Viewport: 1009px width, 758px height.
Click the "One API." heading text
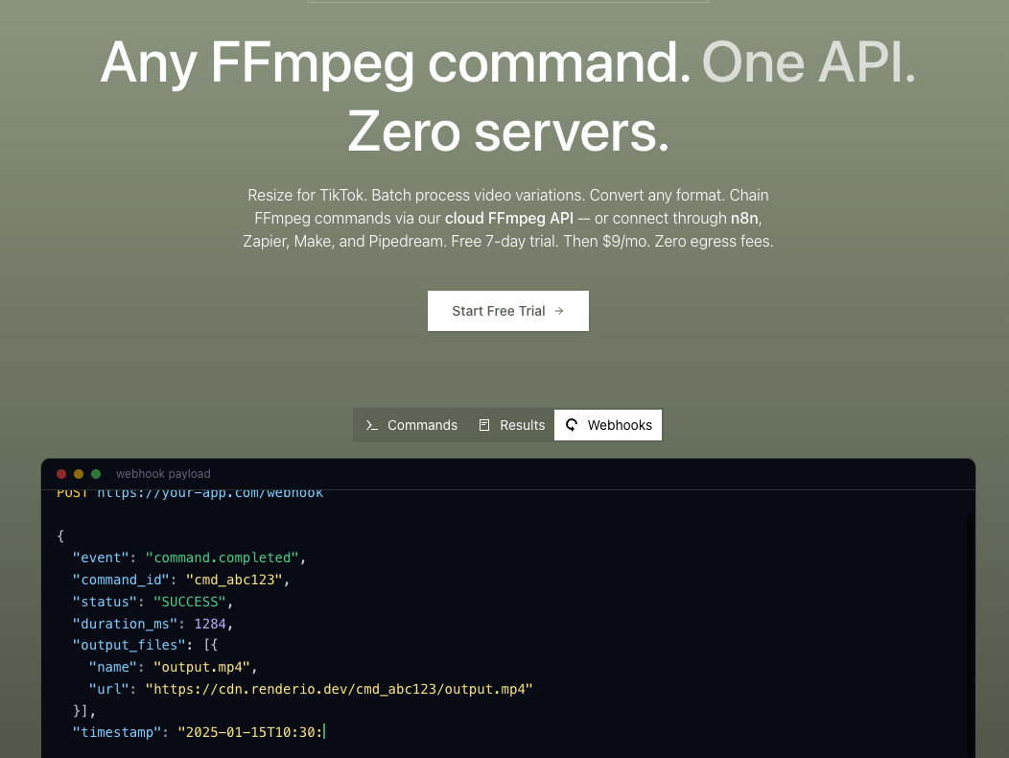pyautogui.click(x=809, y=63)
